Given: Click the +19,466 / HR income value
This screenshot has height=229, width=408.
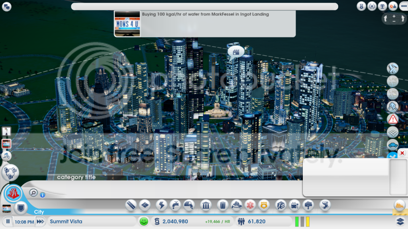Looking at the screenshot, I should [218, 222].
